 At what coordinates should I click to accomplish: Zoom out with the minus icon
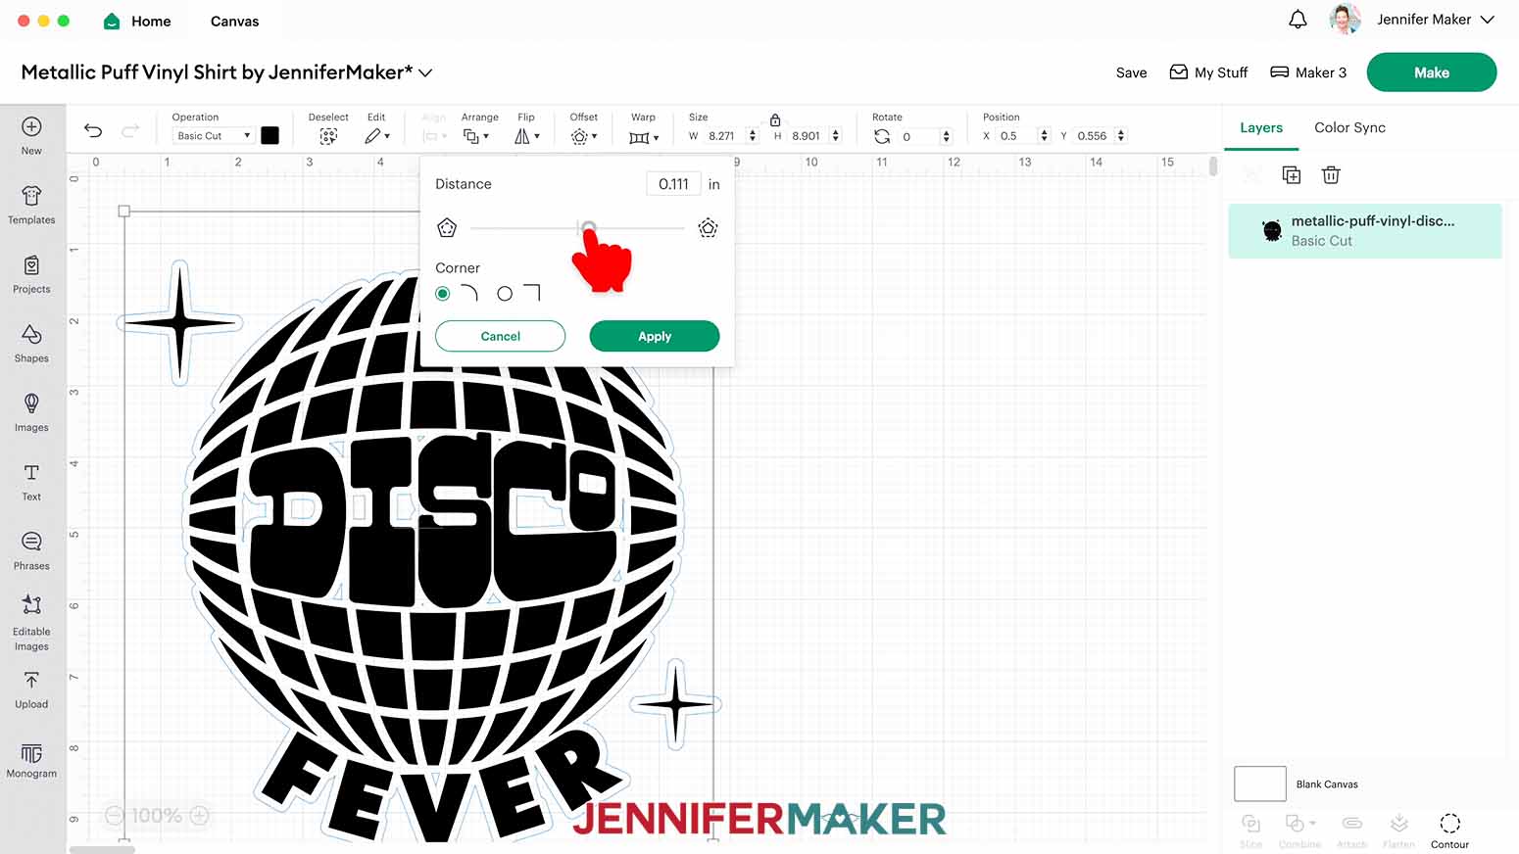(114, 815)
